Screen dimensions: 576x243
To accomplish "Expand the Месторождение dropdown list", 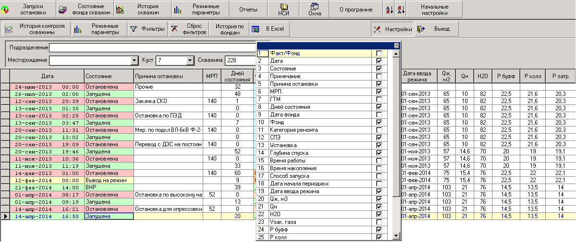I will 134,60.
